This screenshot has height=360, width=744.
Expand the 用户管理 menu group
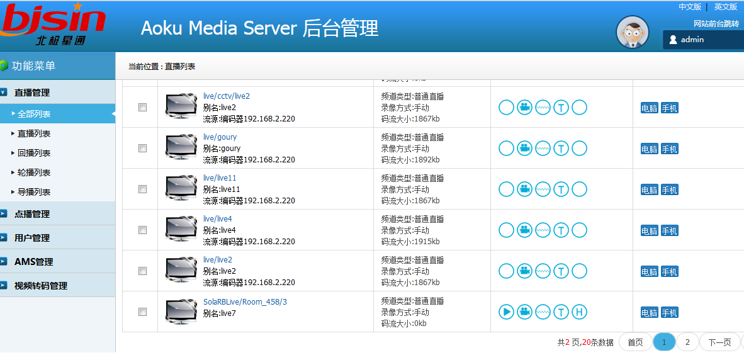coord(32,238)
